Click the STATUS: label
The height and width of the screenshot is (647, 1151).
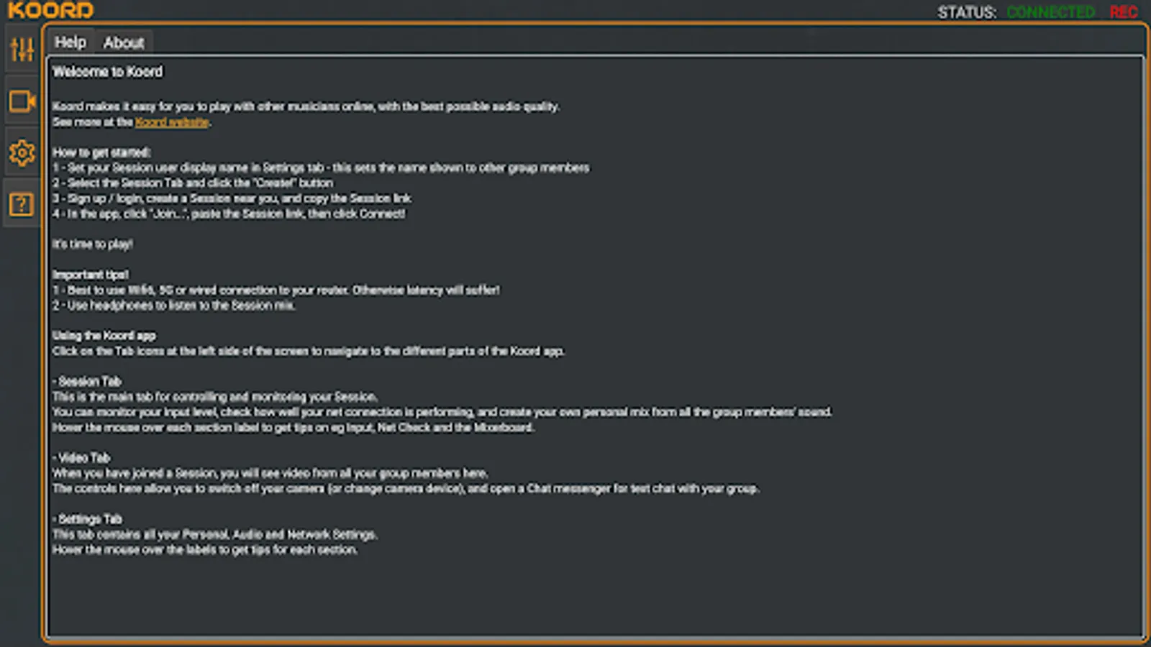point(967,12)
